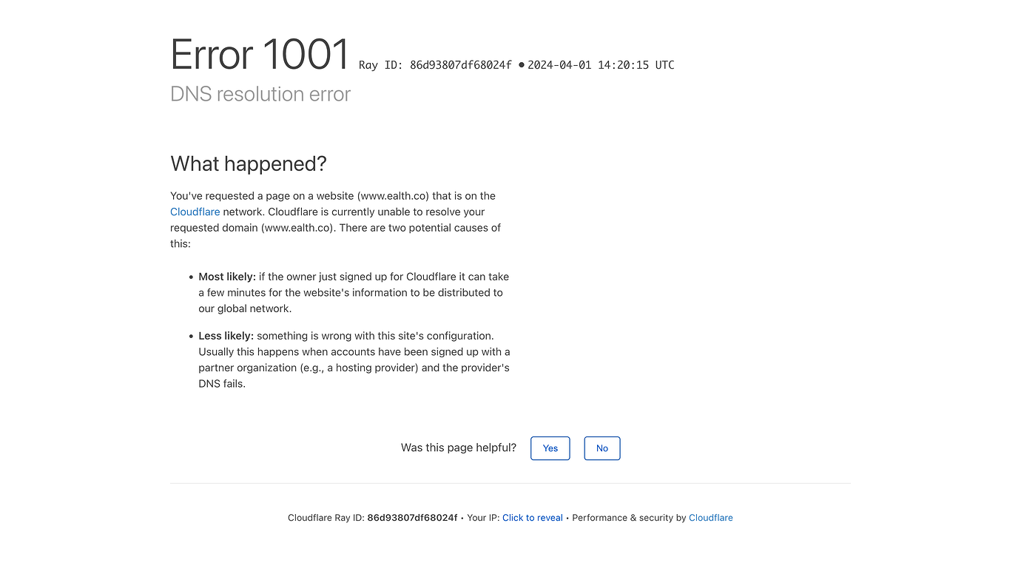Click the Cloudflare Ray ID in the footer
Image resolution: width=1021 pixels, height=574 pixels.
pos(412,517)
